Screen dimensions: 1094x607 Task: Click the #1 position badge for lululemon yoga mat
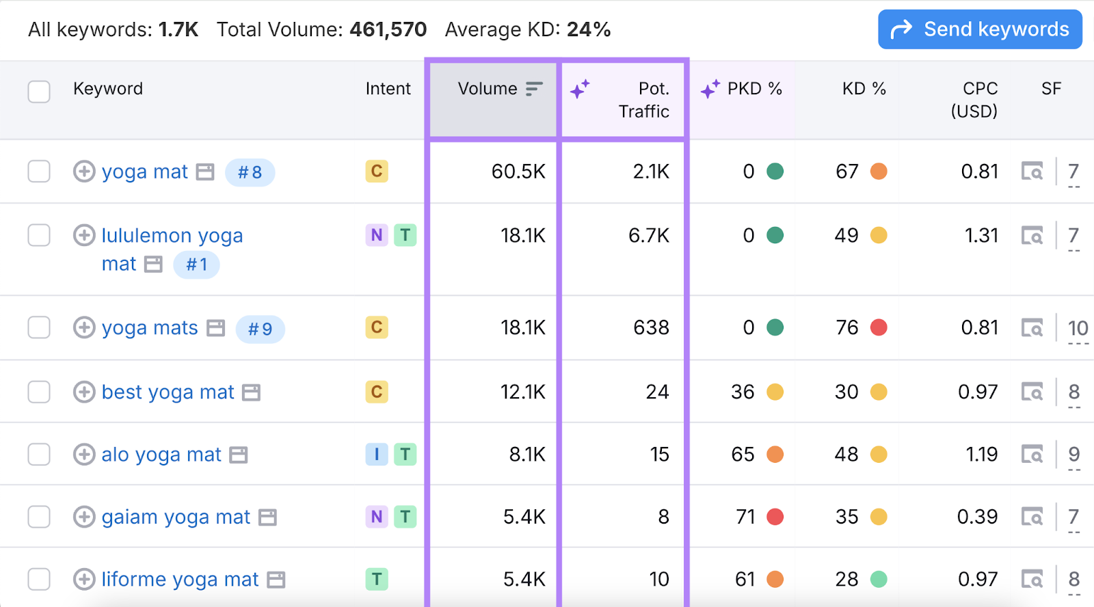196,265
